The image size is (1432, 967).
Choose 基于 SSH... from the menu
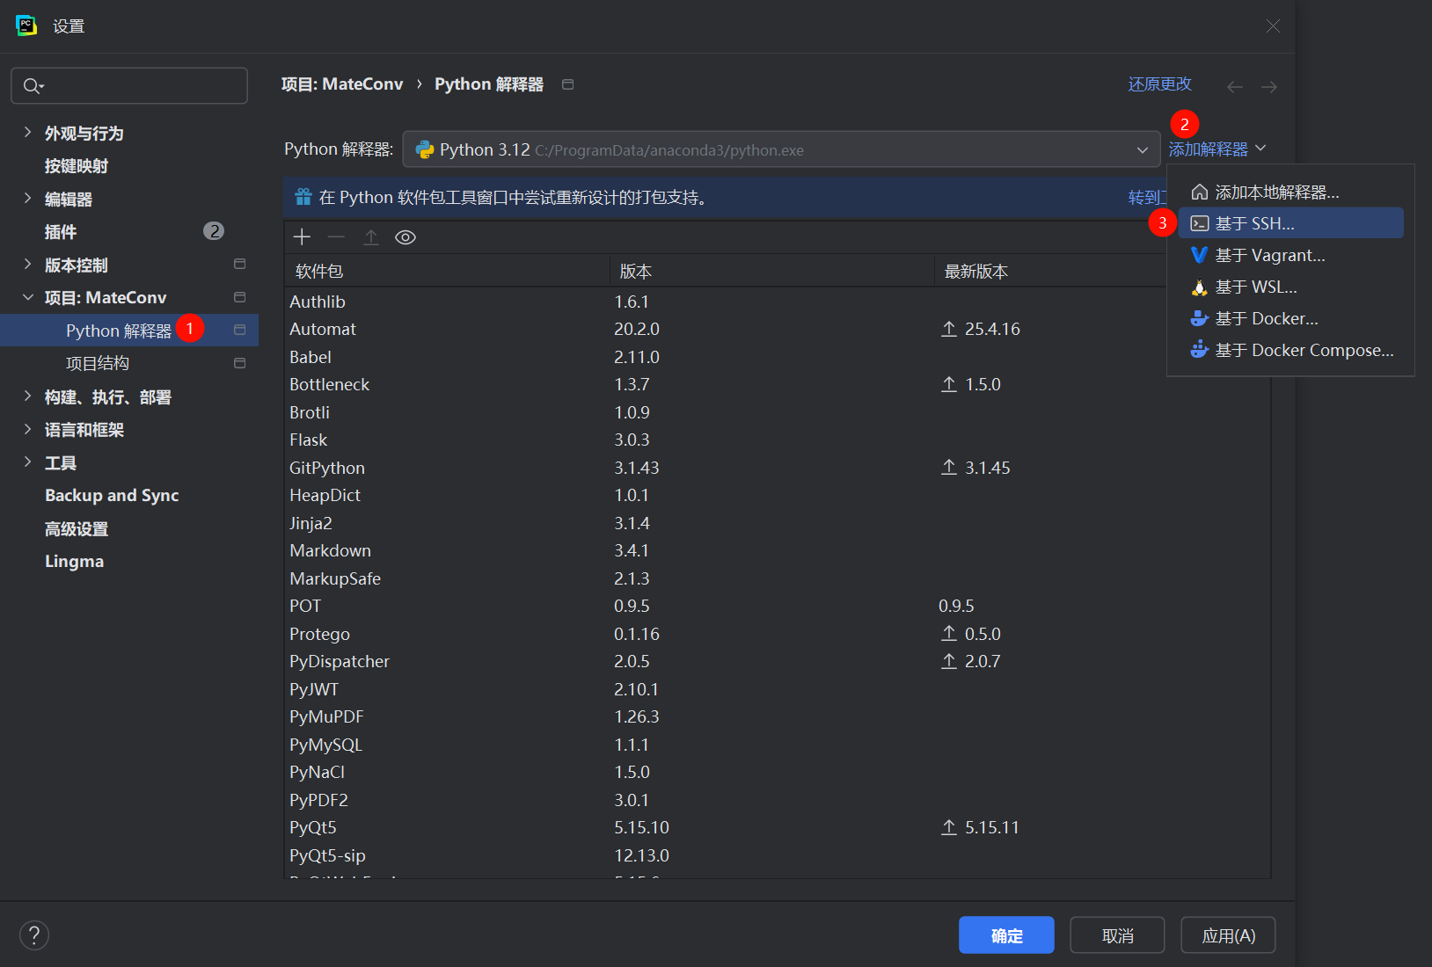(x=1290, y=223)
